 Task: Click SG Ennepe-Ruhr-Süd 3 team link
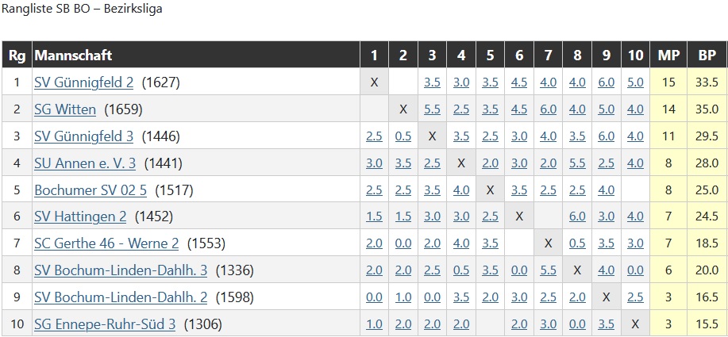[105, 324]
